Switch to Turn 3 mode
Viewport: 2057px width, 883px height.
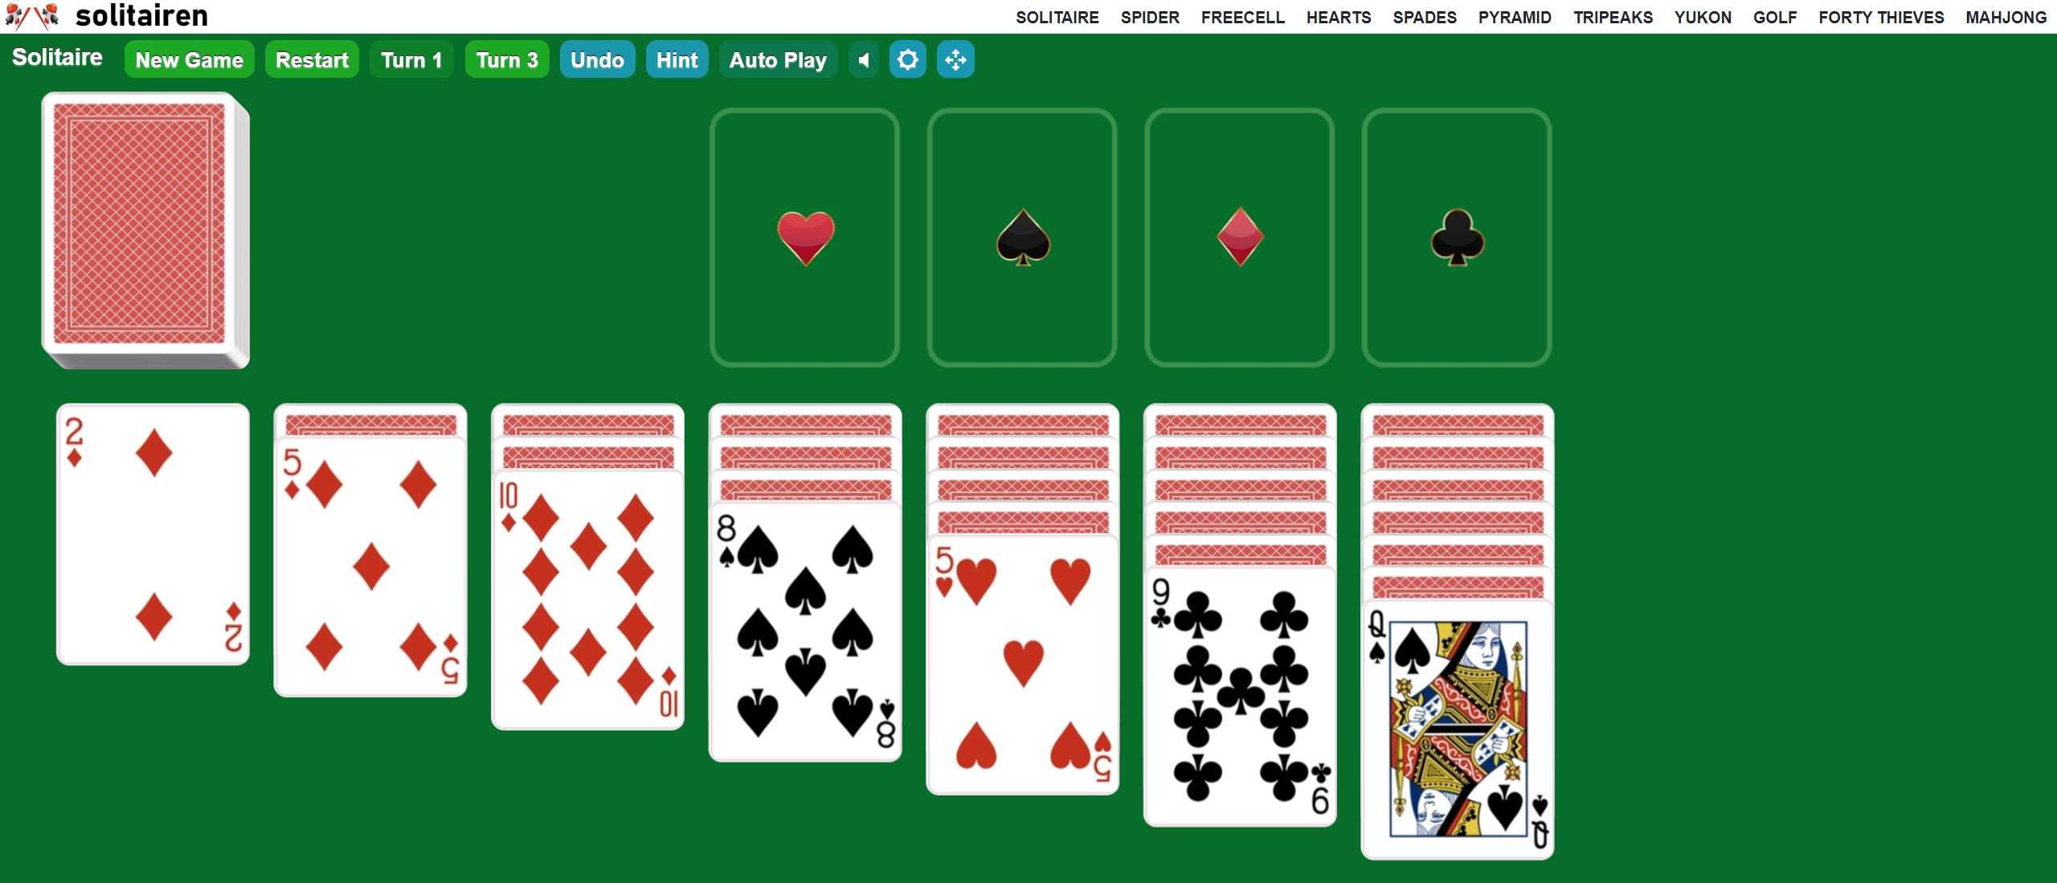[506, 60]
